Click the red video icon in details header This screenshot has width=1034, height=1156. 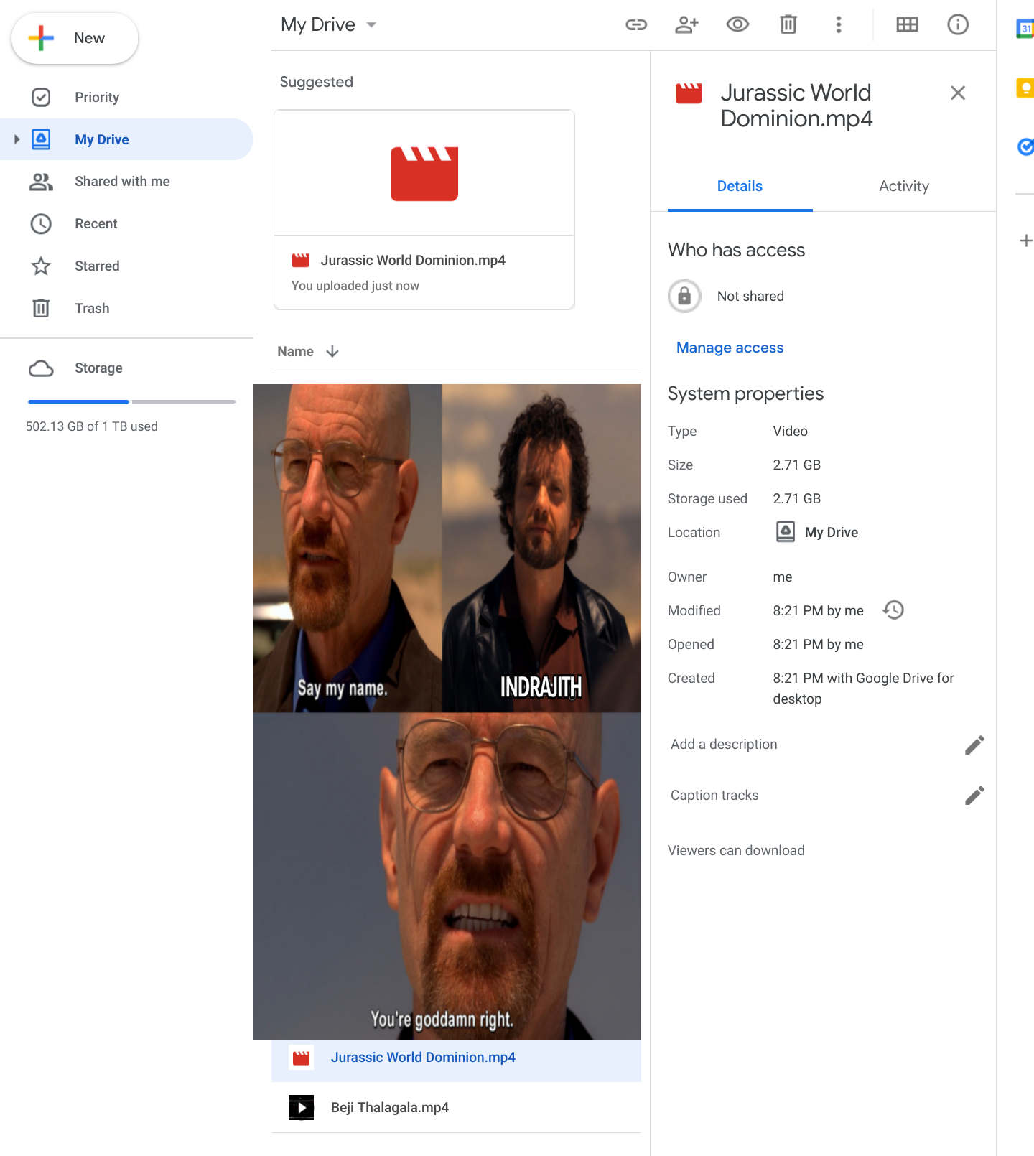click(x=689, y=93)
